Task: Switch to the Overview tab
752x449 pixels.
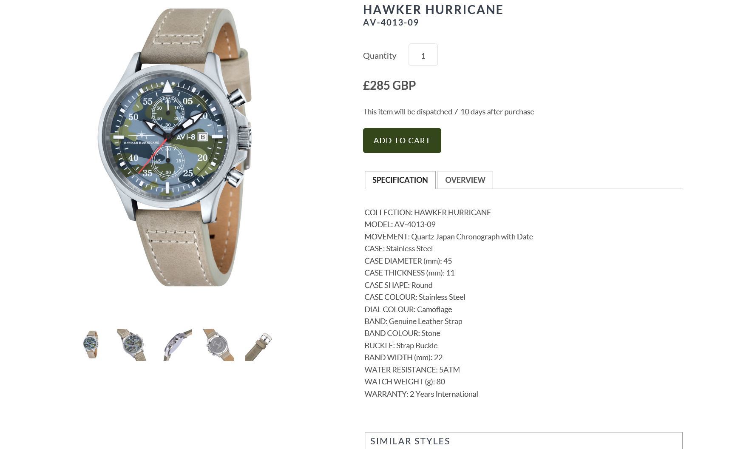Action: click(x=465, y=180)
